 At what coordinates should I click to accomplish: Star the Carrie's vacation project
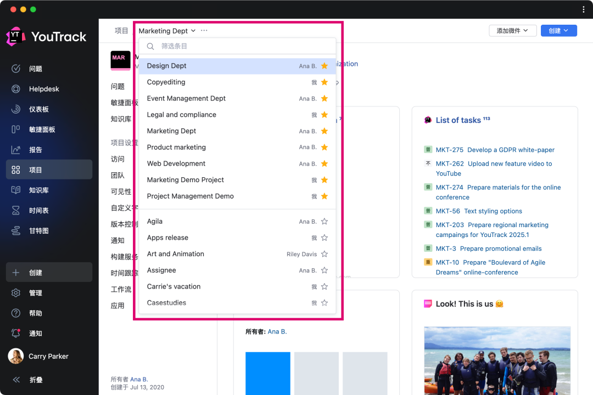(x=325, y=286)
